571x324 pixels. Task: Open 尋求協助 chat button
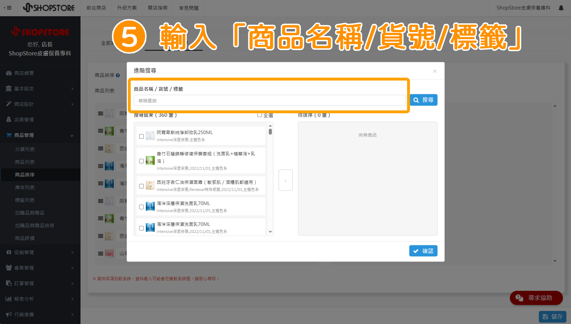click(536, 298)
